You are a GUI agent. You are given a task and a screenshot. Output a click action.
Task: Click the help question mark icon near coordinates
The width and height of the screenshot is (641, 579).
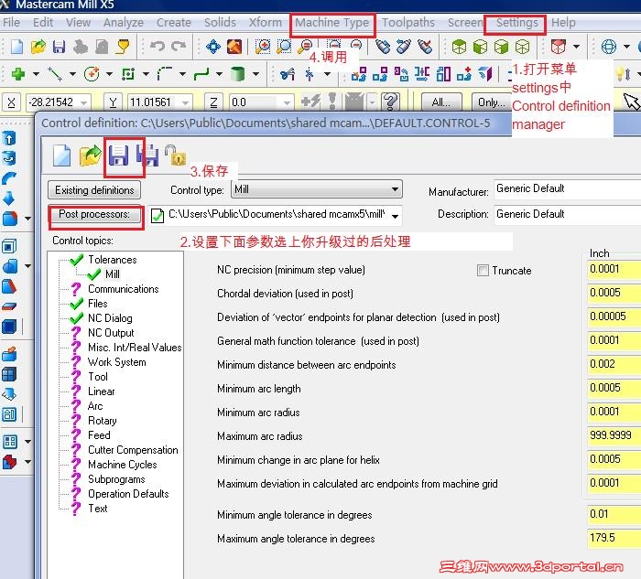(x=390, y=102)
